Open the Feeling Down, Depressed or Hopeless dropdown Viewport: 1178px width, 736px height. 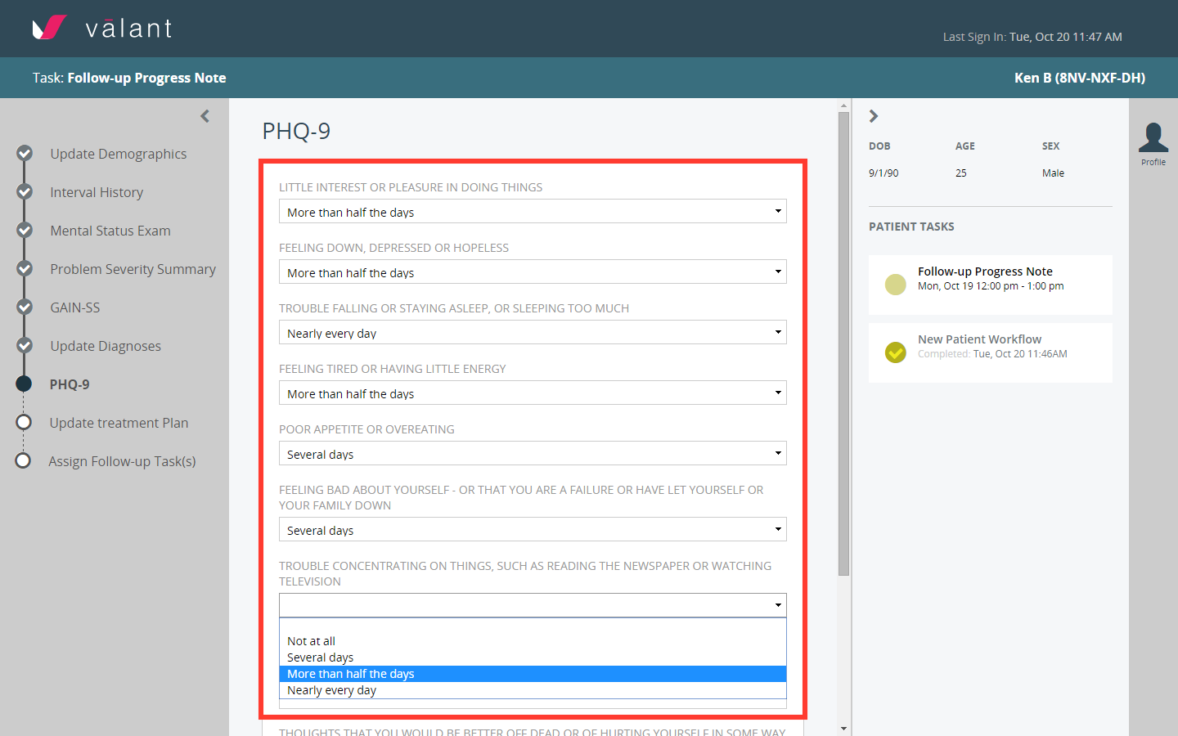click(533, 272)
